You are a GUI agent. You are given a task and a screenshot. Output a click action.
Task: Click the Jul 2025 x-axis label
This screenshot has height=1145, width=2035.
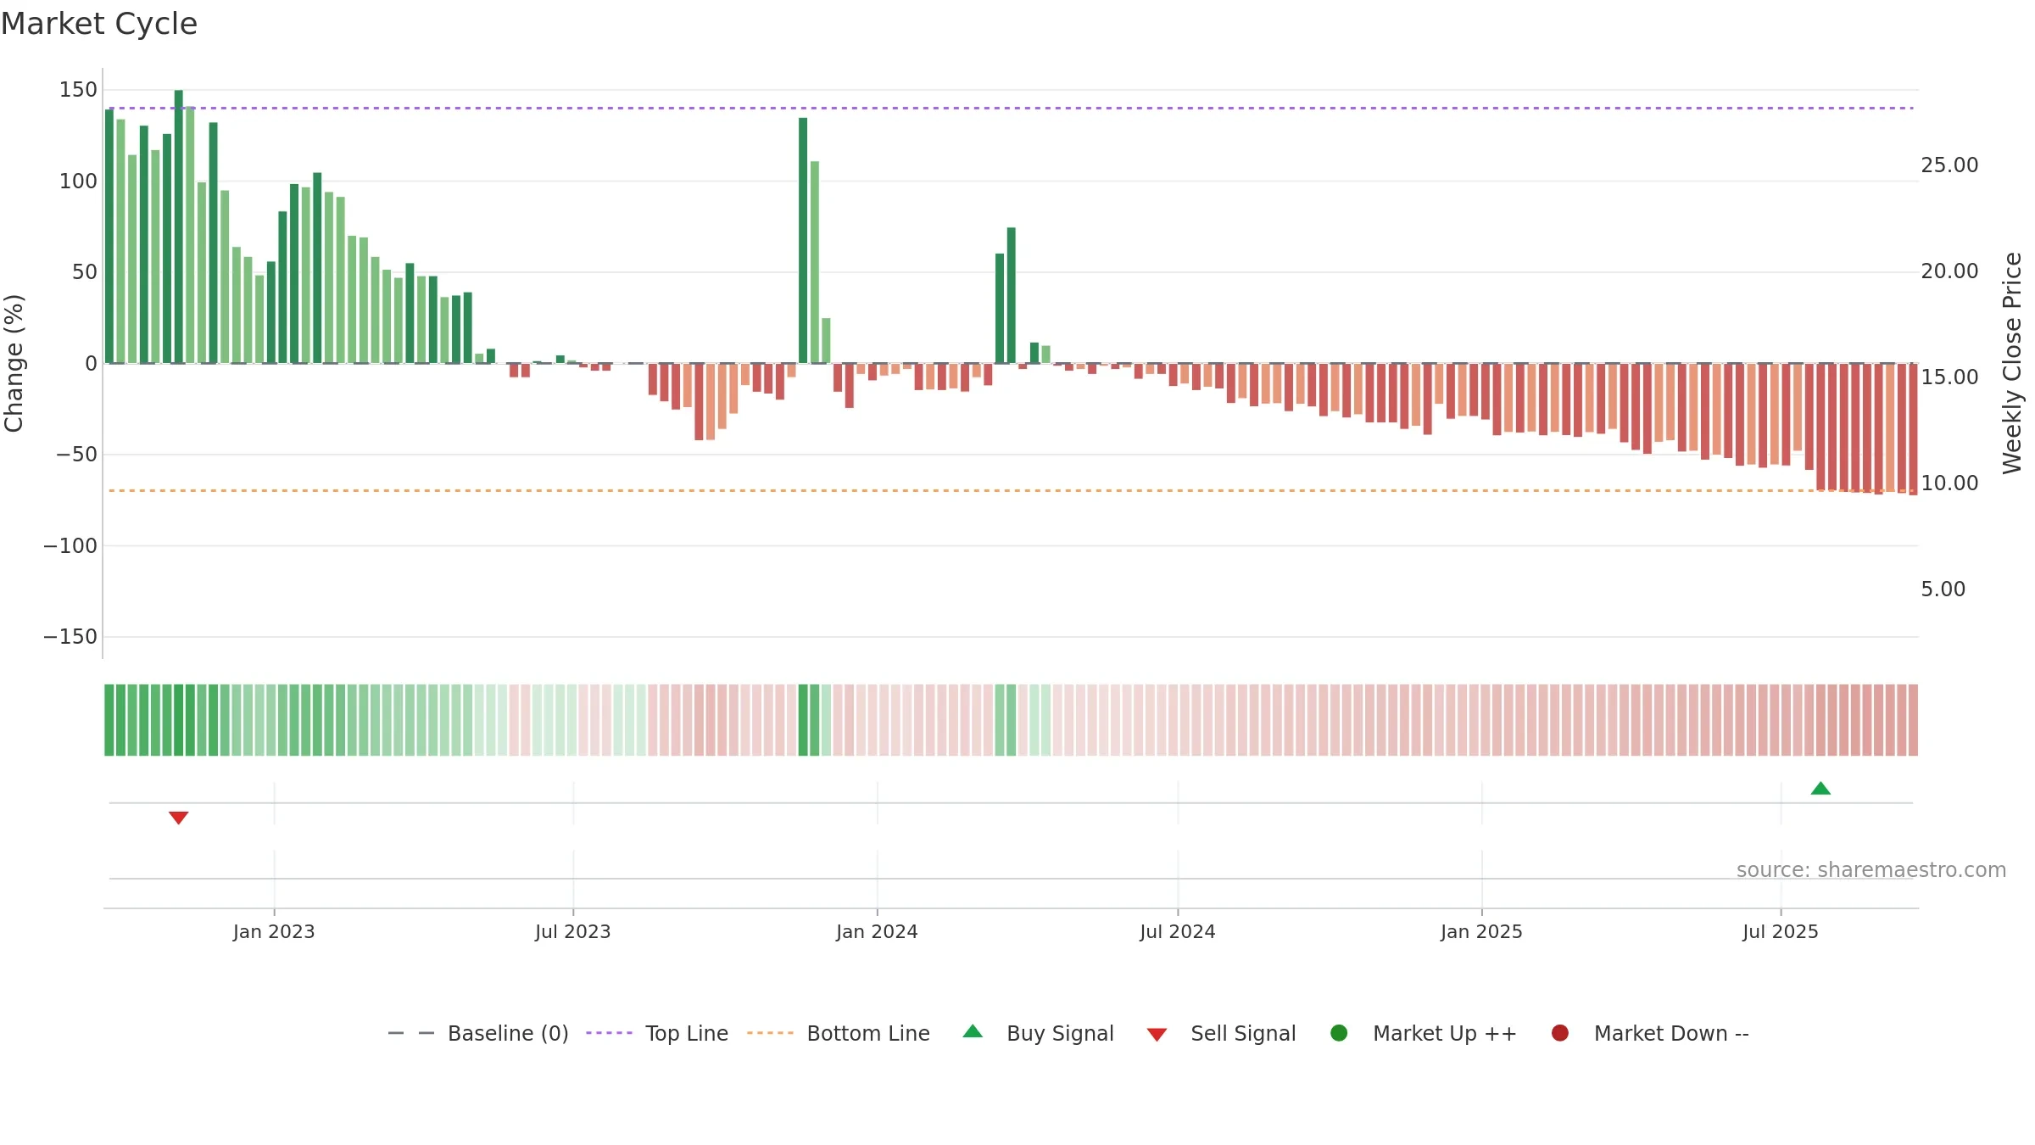point(1781,932)
